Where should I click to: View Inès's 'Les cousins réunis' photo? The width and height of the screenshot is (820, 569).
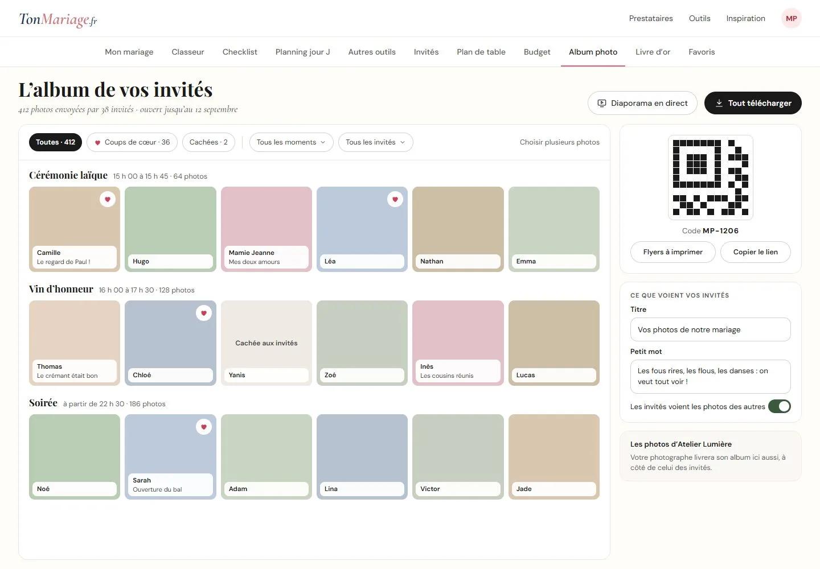click(x=458, y=343)
